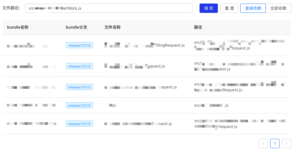
Task: Click the 路径 column header
Action: [198, 27]
